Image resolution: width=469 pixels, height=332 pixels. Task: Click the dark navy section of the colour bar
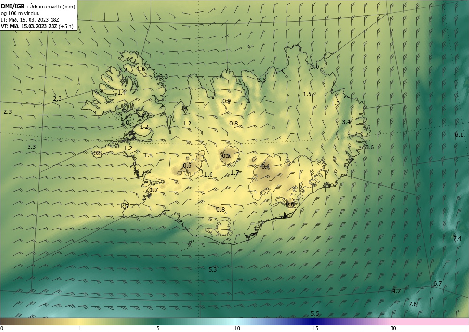[312, 322]
